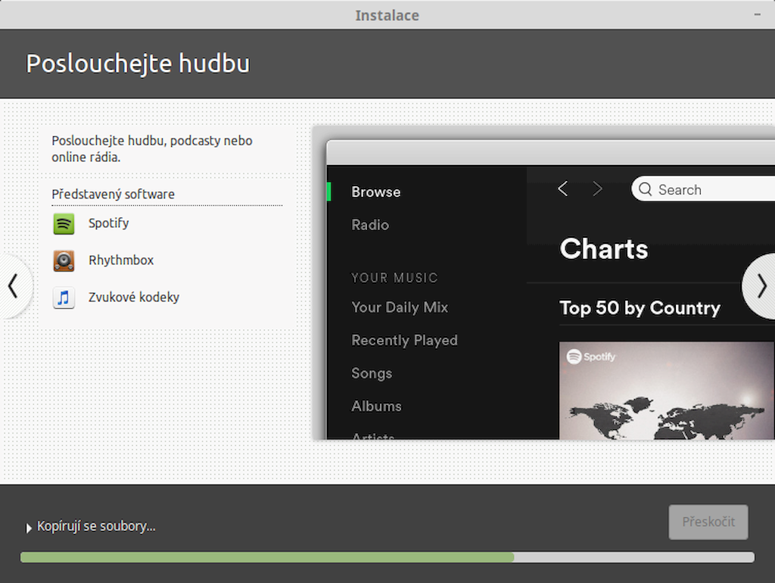Click the Instalace window title
Screen dimensions: 775x583
[x=387, y=15]
